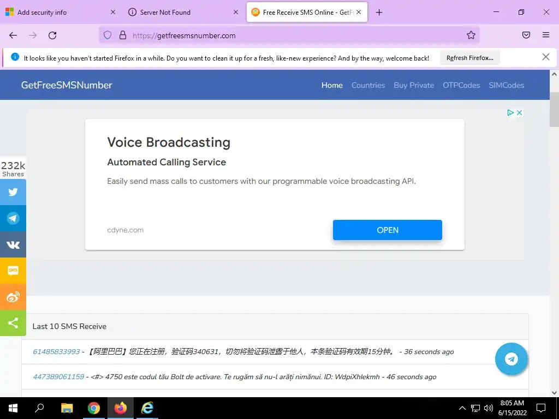The height and width of the screenshot is (419, 559).
Task: Open a new tab with the plus button
Action: [379, 13]
